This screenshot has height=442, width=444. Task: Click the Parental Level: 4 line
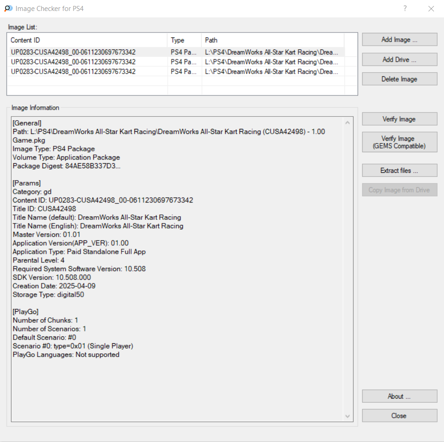click(x=38, y=261)
